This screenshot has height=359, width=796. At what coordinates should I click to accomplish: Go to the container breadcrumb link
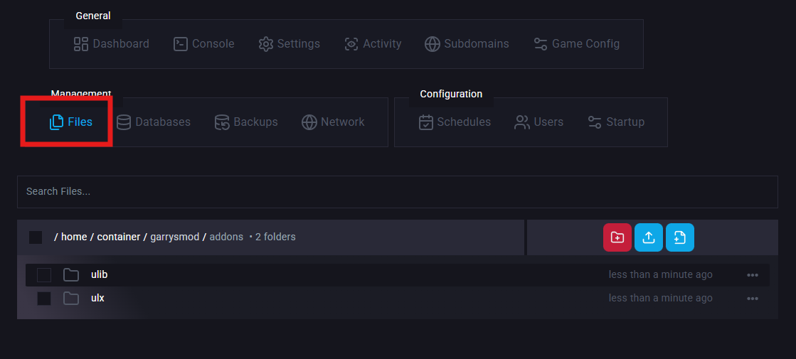click(x=119, y=237)
